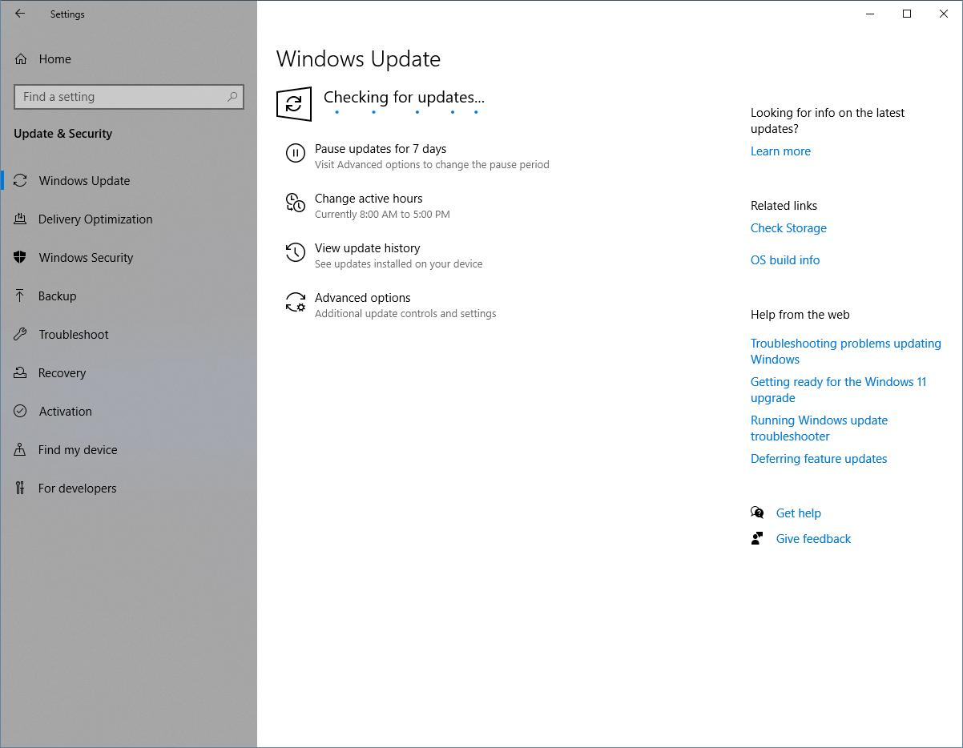
Task: Open Change active hours option
Action: 369,206
